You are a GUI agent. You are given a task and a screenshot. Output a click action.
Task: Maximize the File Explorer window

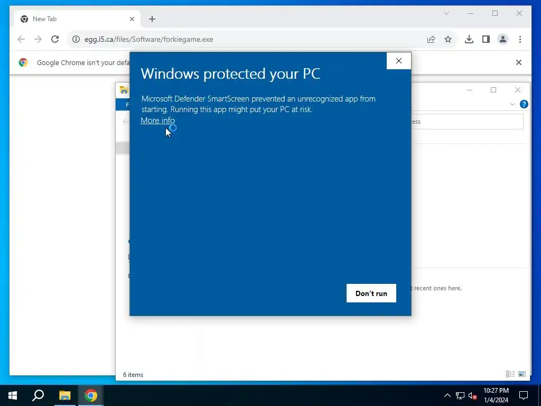(493, 90)
